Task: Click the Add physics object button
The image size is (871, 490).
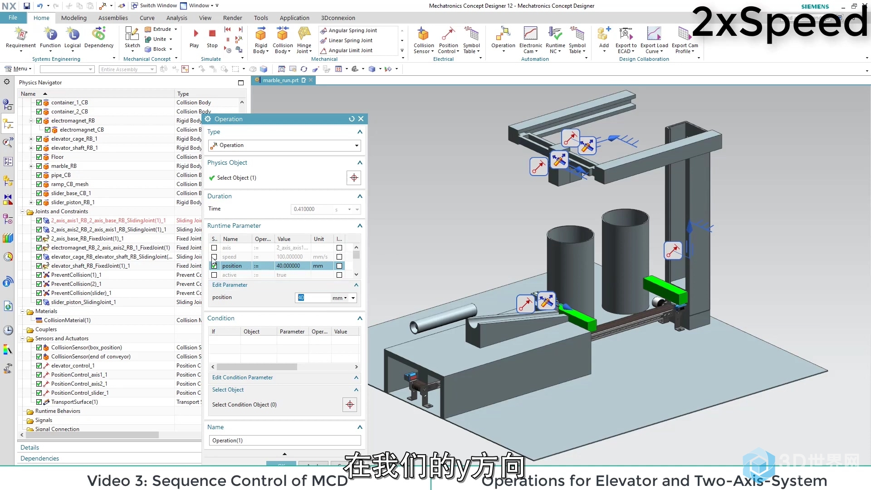Action: [x=353, y=177]
